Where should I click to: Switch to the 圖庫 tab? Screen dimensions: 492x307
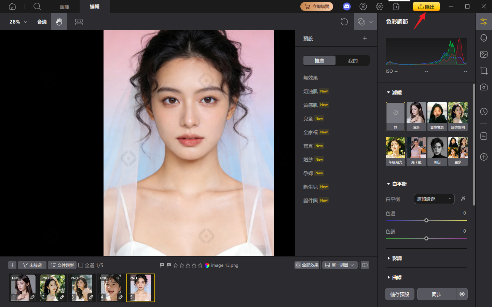click(x=65, y=6)
